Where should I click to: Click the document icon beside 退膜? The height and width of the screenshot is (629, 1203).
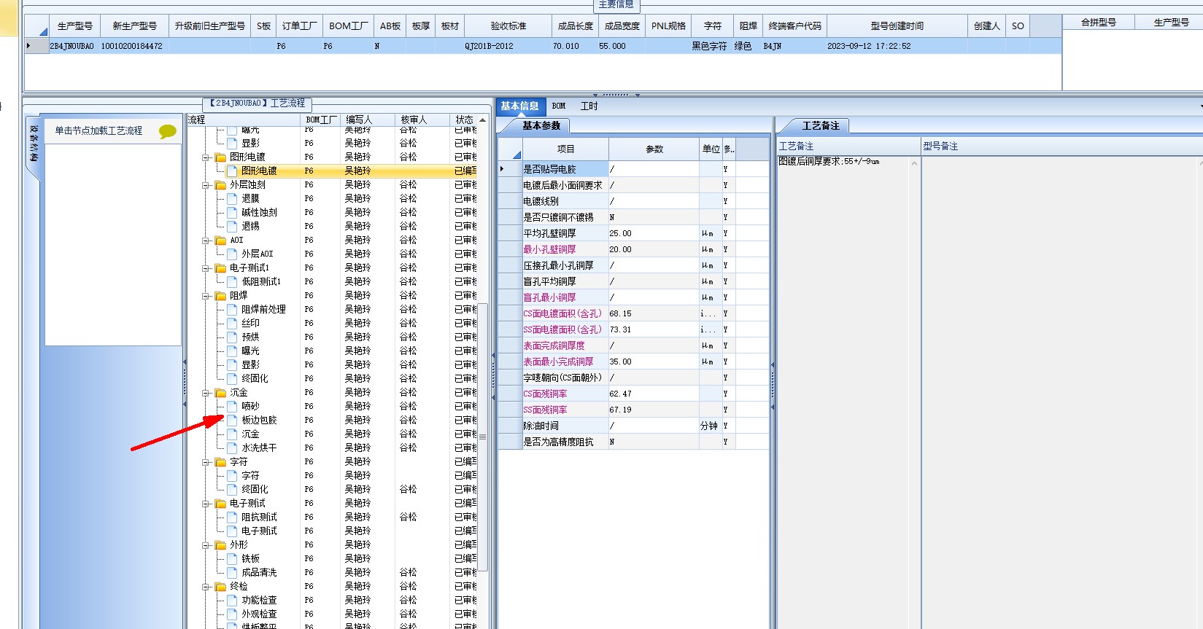[x=232, y=198]
